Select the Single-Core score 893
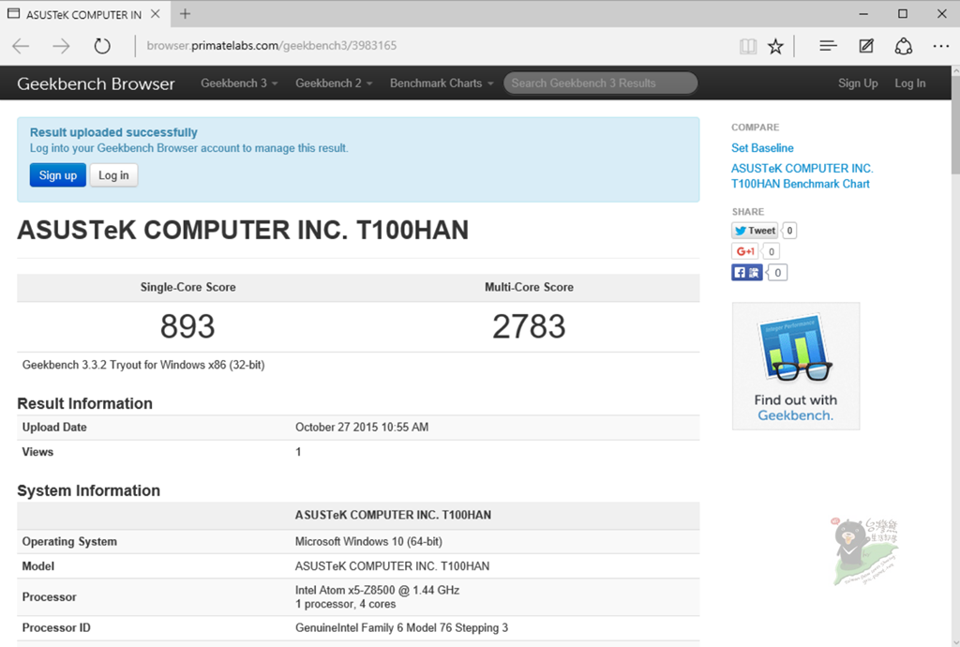Viewport: 960px width, 647px height. tap(187, 326)
